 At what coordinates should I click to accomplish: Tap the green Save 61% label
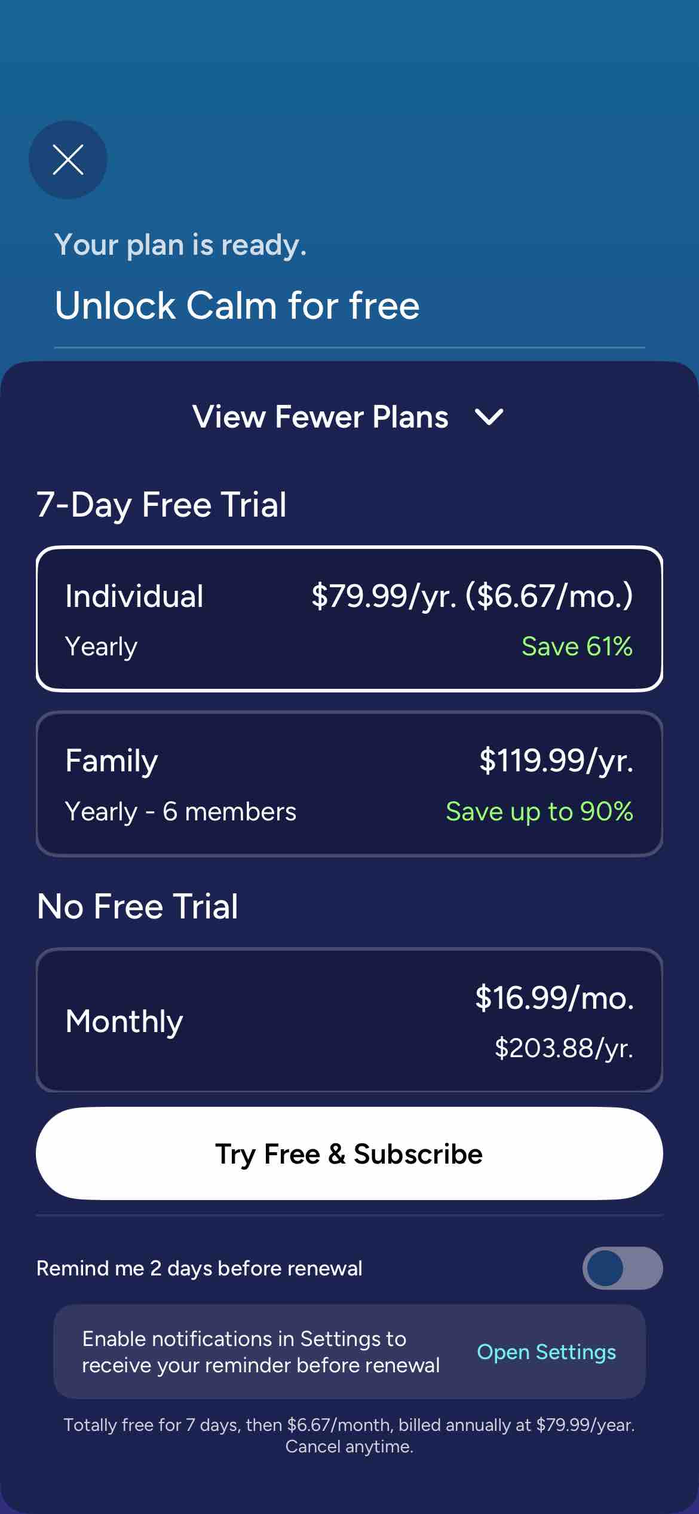pos(577,646)
